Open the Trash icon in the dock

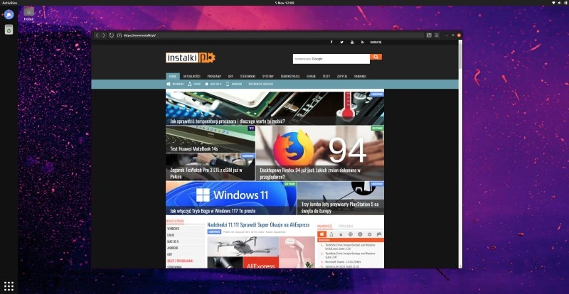coord(9,30)
